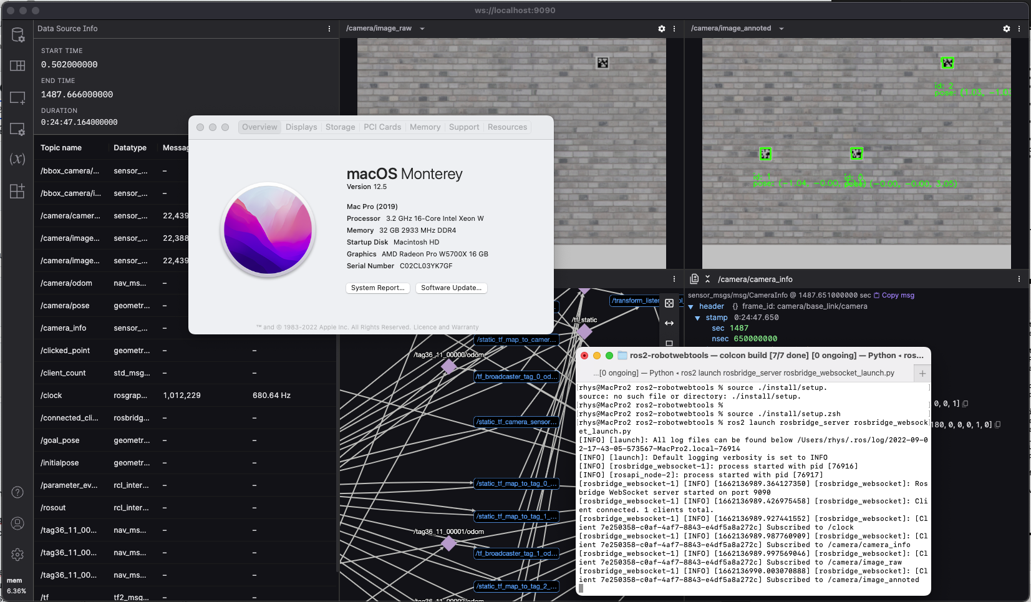
Task: Open the /camera/camera_info panel more-options menu
Action: 1019,279
